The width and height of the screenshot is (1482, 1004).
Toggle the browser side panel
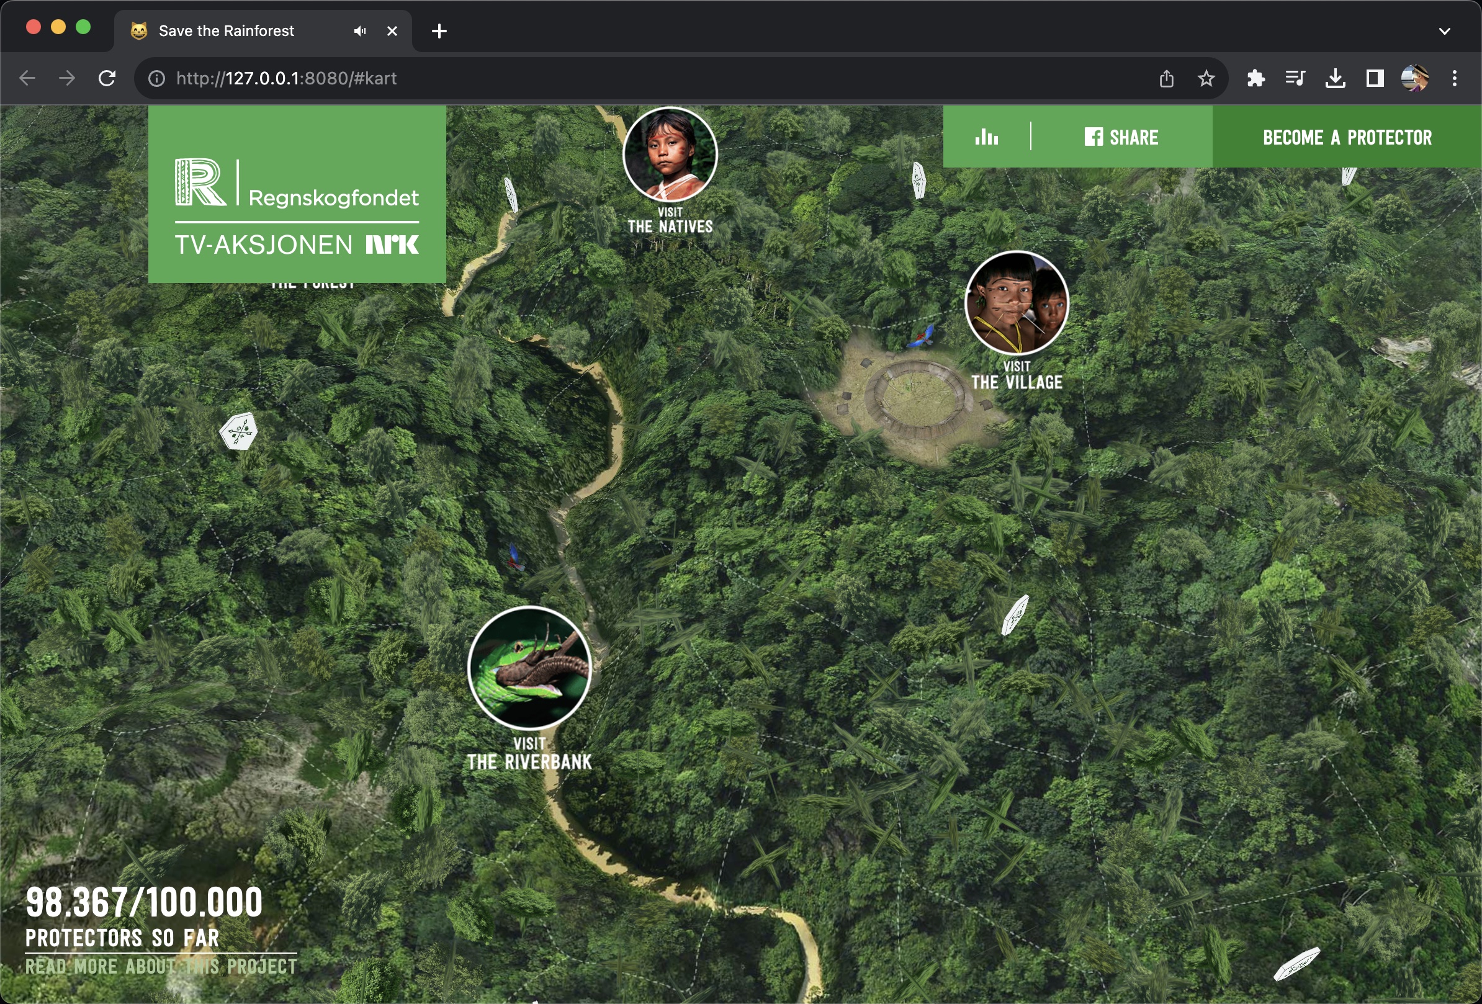click(x=1374, y=78)
